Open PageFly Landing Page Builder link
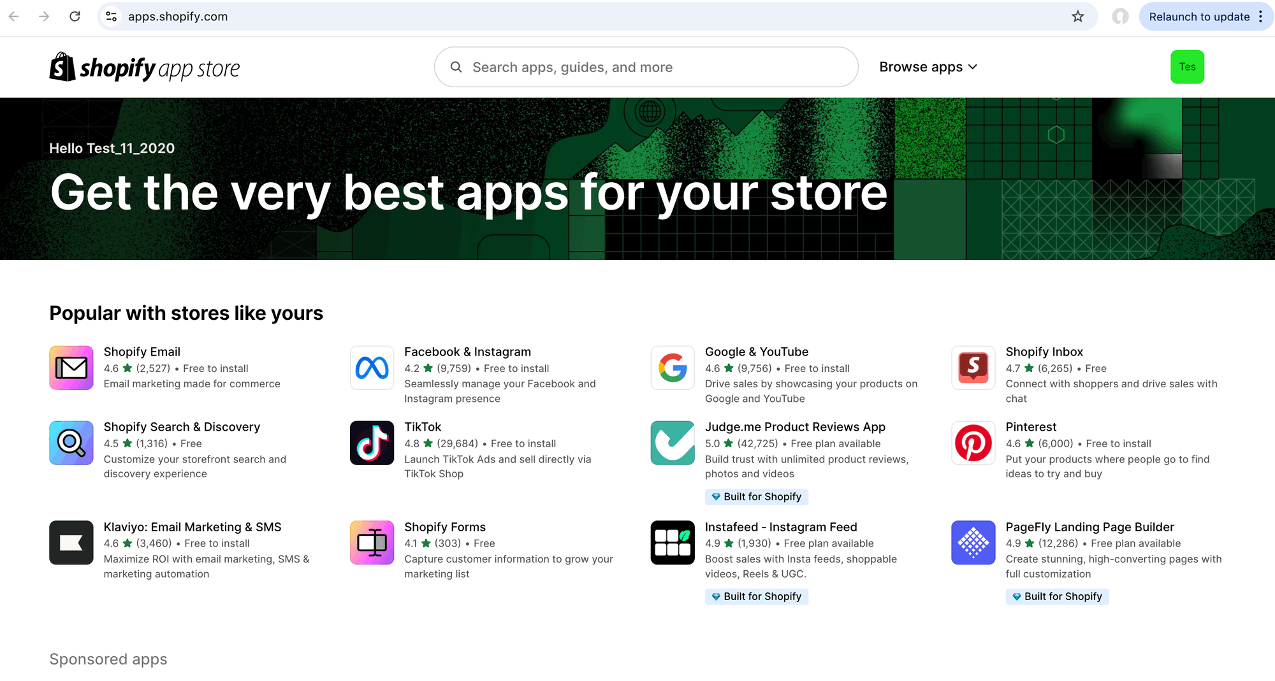 coord(1089,527)
